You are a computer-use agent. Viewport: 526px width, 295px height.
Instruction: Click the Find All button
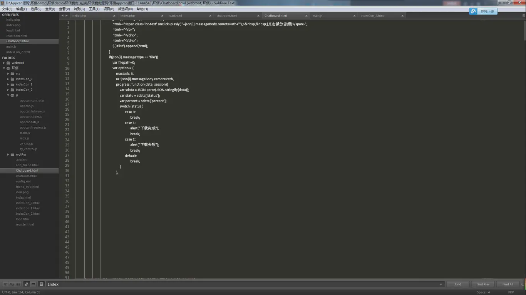[508, 284]
